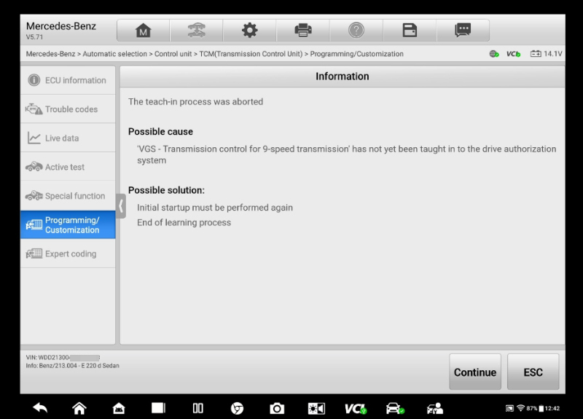
Task: Click 'The teach-in process was aborted' text
Action: click(x=195, y=101)
